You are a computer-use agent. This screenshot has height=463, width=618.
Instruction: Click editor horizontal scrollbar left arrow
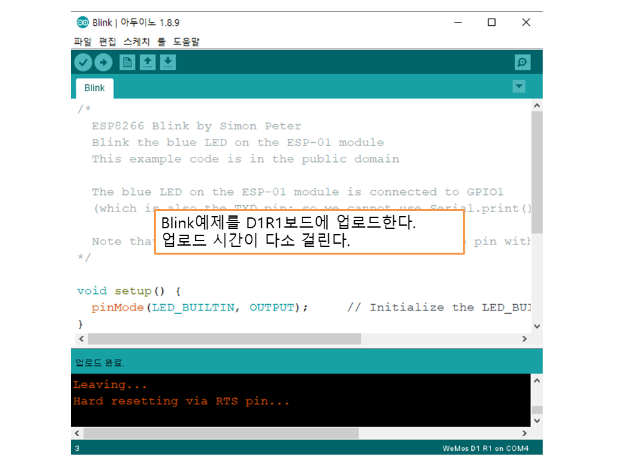(81, 339)
